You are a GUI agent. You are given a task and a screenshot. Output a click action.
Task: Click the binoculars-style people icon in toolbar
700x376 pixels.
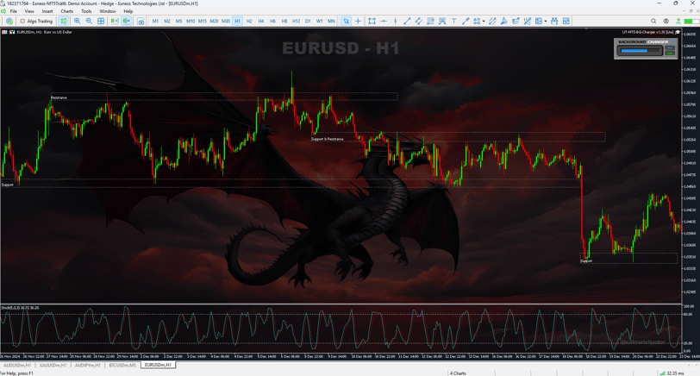click(554, 21)
